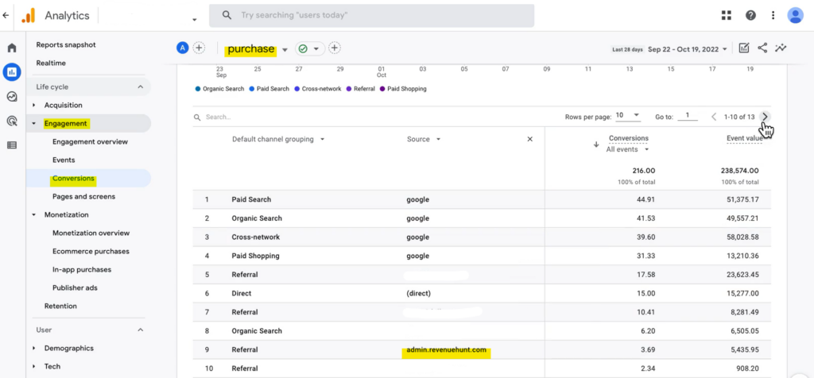Add a comparison with the plus icon beside A
Viewport: 814px width, 378px height.
pos(198,48)
